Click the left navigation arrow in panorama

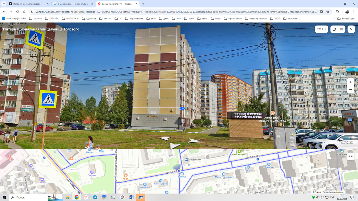click(x=165, y=138)
